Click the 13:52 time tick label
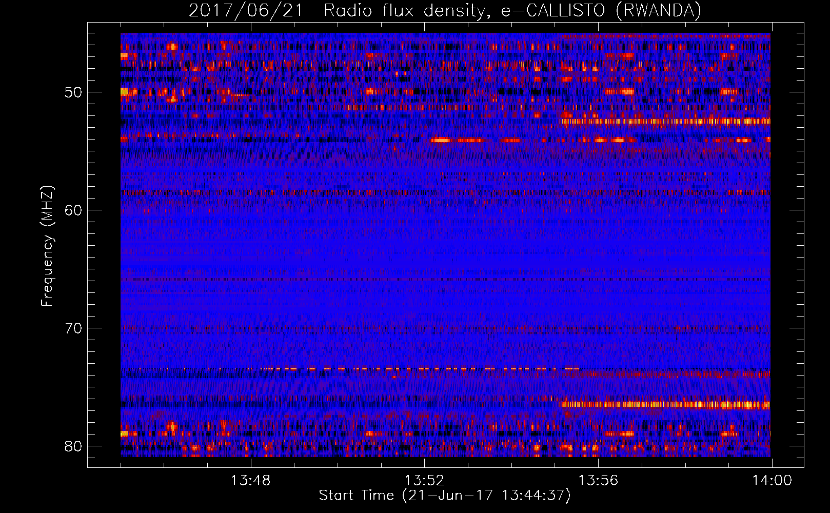The image size is (830, 513). coord(424,481)
